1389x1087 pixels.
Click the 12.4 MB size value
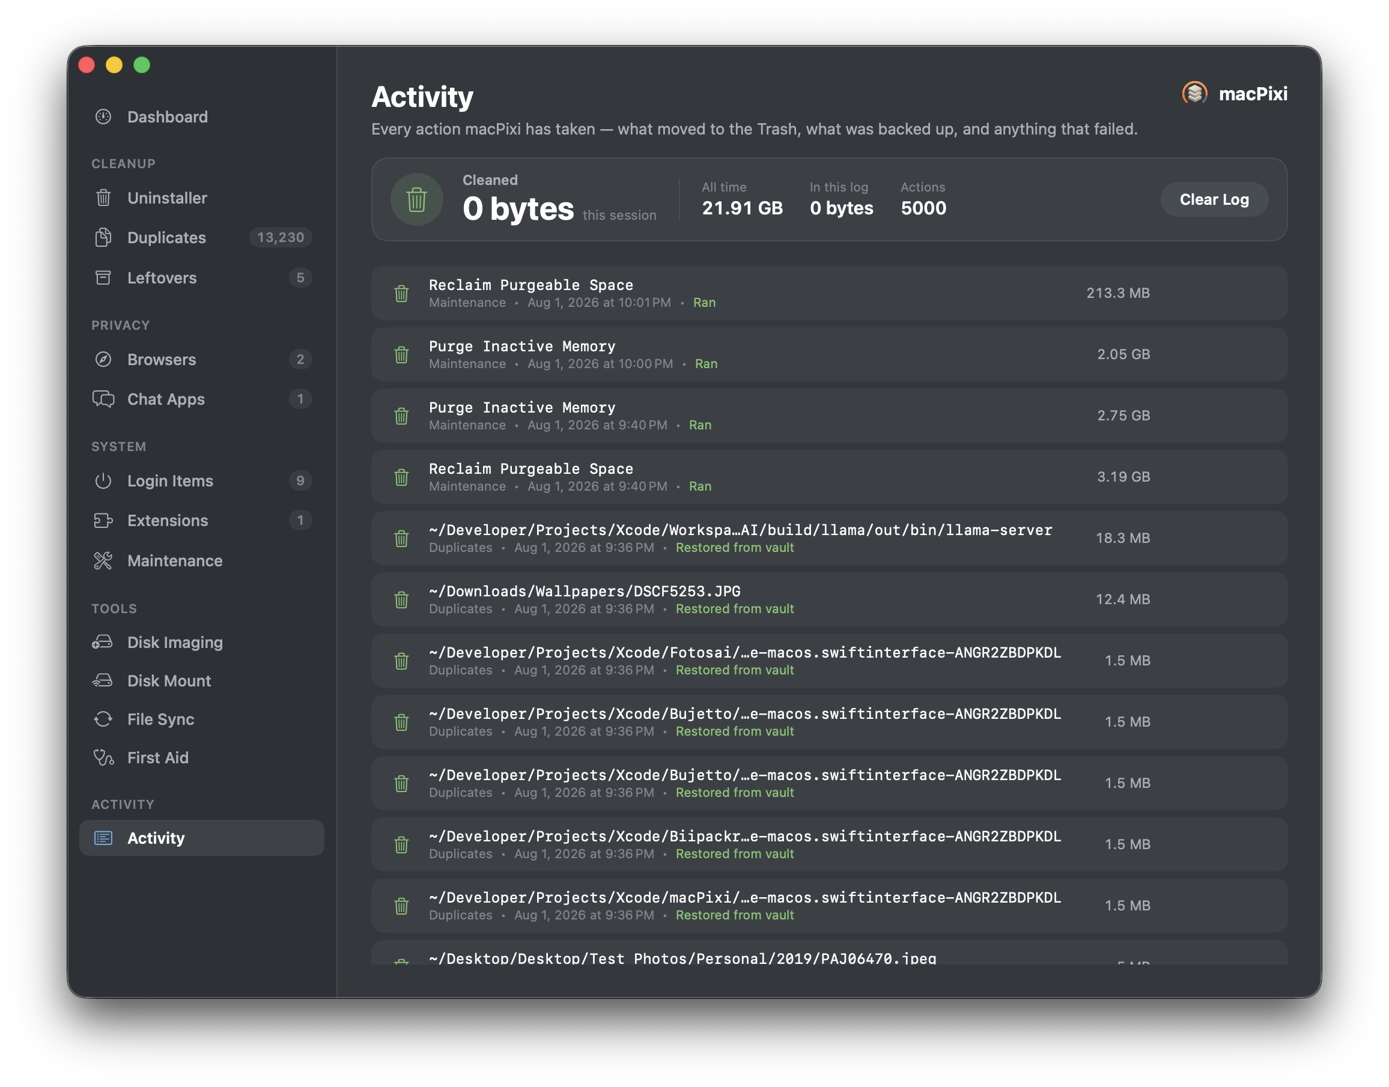(1122, 599)
